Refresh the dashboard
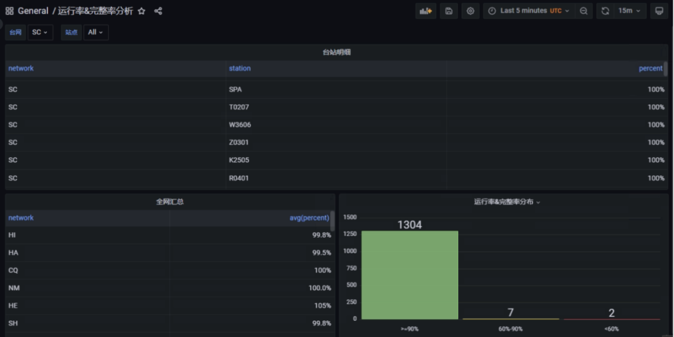The image size is (674, 337). (605, 11)
